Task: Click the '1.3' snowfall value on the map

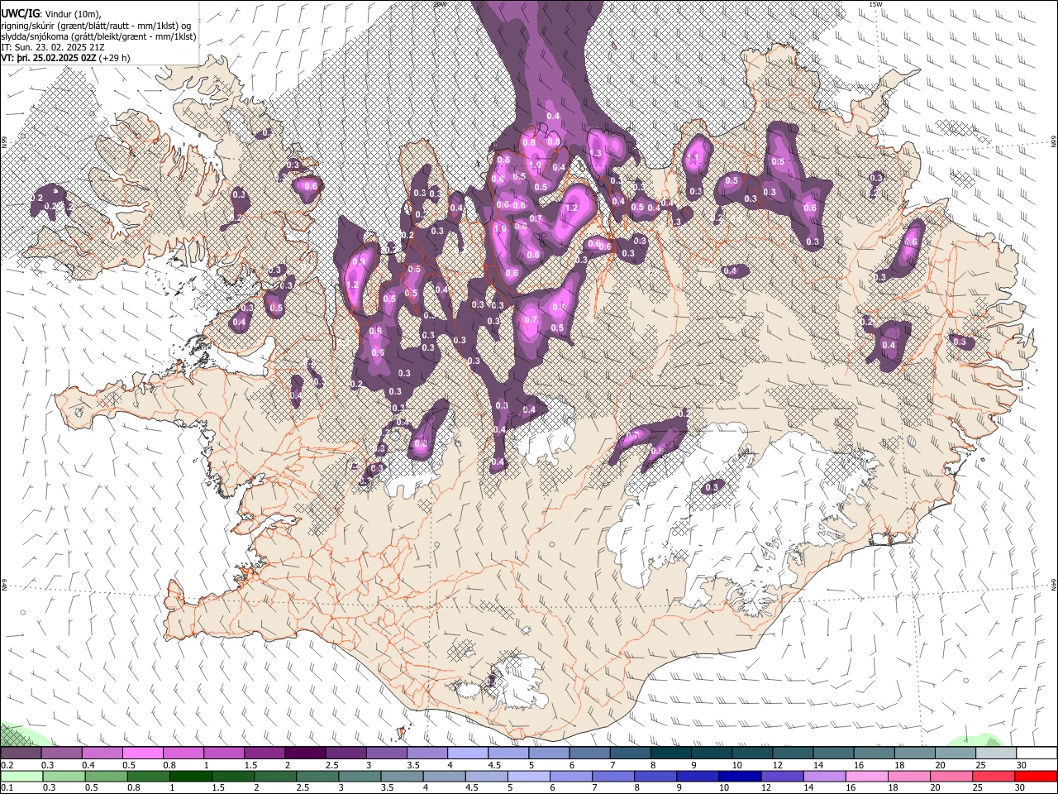Action: [596, 154]
